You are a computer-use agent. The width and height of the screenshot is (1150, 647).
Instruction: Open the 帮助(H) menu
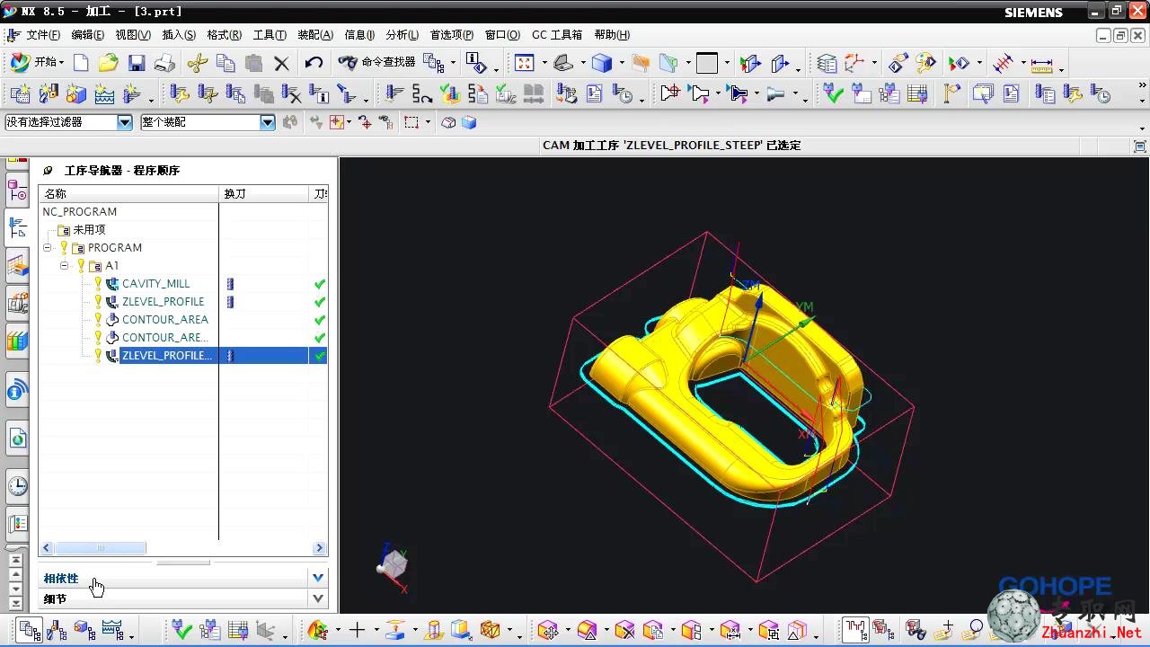(612, 35)
